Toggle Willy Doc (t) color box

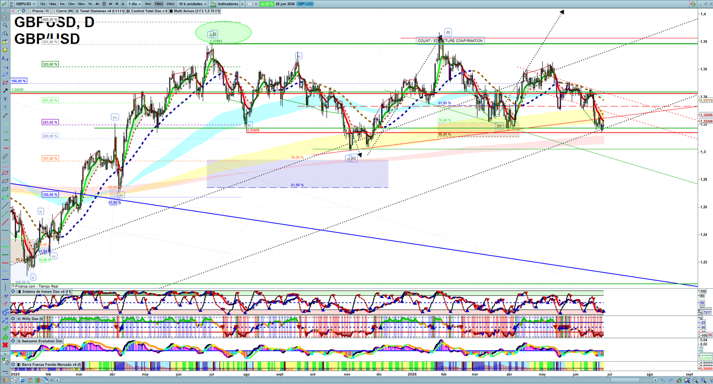[x=19, y=319]
